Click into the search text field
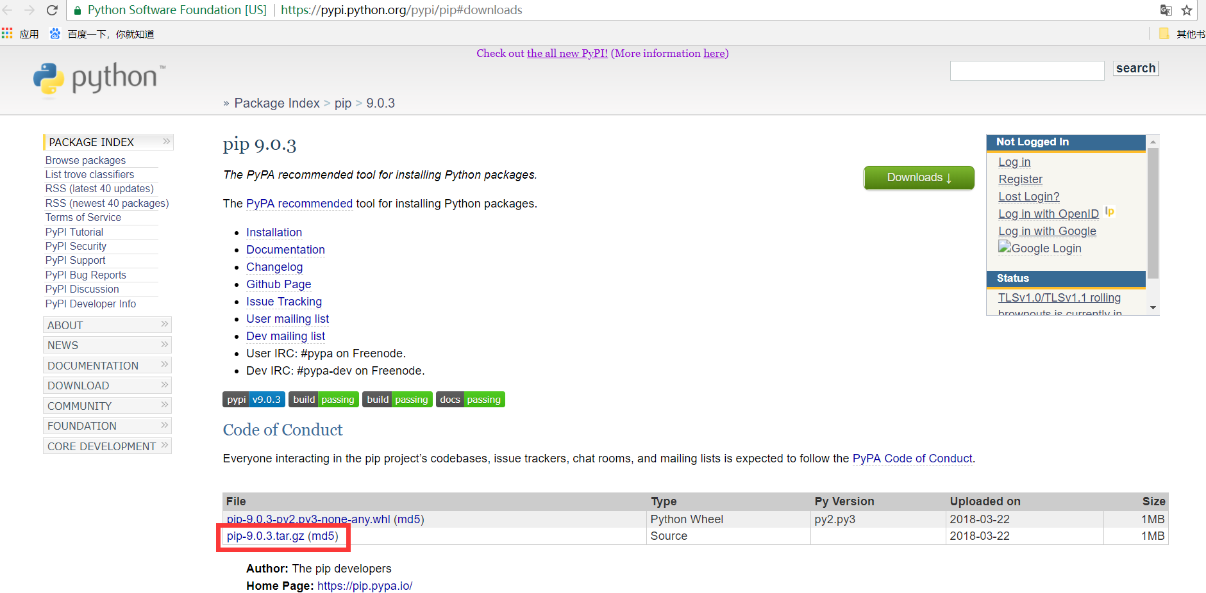 (1027, 70)
